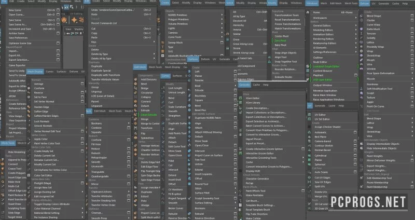Open the Optimize Scene Size option box
The height and width of the screenshot is (220, 415).
coord(58,43)
